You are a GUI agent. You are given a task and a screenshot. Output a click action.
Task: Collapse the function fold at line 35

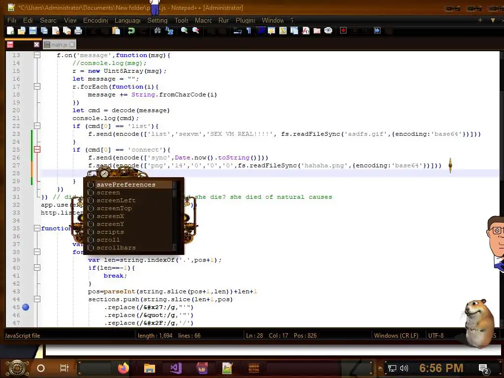tap(37, 228)
